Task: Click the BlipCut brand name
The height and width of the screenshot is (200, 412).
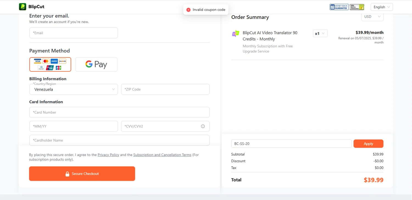Action: (x=36, y=7)
